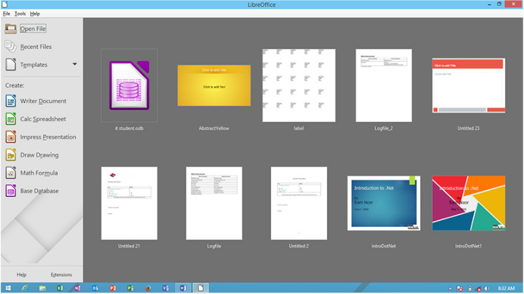Open Visio from the taskbar
Screen dimensions: 524x294
coord(165,288)
